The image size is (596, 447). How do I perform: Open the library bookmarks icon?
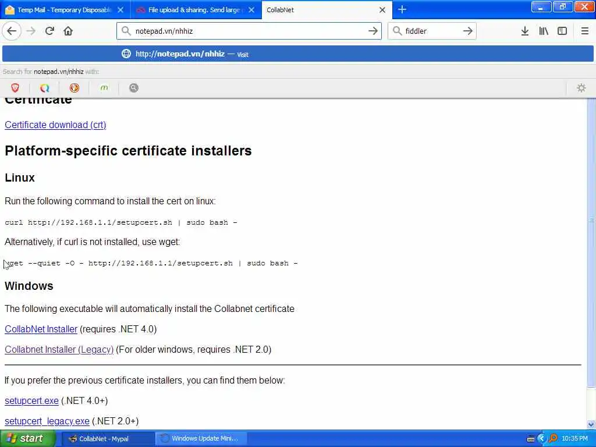coord(544,31)
